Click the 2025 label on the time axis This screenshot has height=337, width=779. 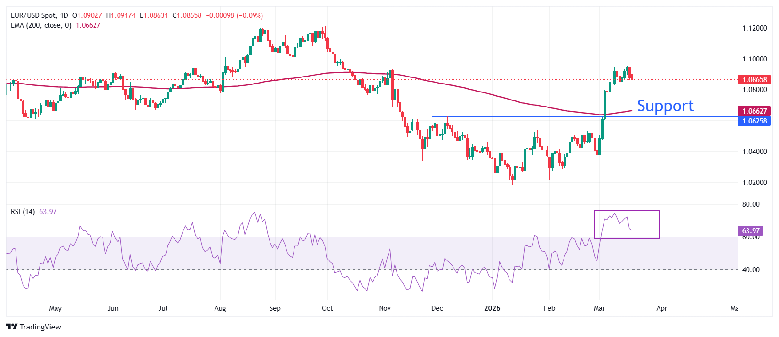click(492, 308)
